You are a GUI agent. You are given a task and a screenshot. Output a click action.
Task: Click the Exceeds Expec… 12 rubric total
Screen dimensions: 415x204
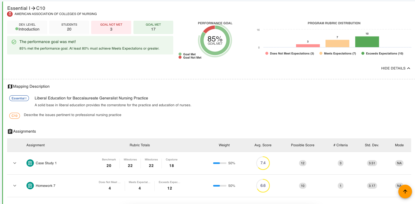pos(169,185)
